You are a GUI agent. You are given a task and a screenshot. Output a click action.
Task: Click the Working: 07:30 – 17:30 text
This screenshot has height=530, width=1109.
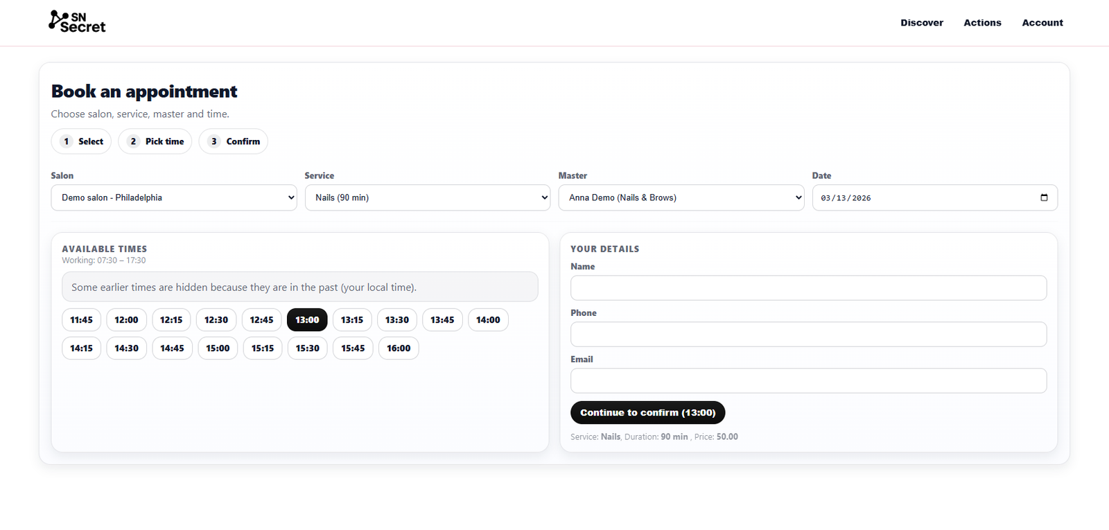click(104, 260)
